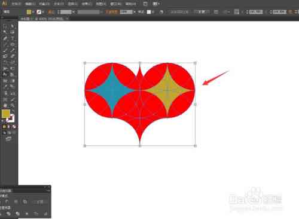Select the Type tool
This screenshot has width=299, height=219.
(x=13, y=38)
